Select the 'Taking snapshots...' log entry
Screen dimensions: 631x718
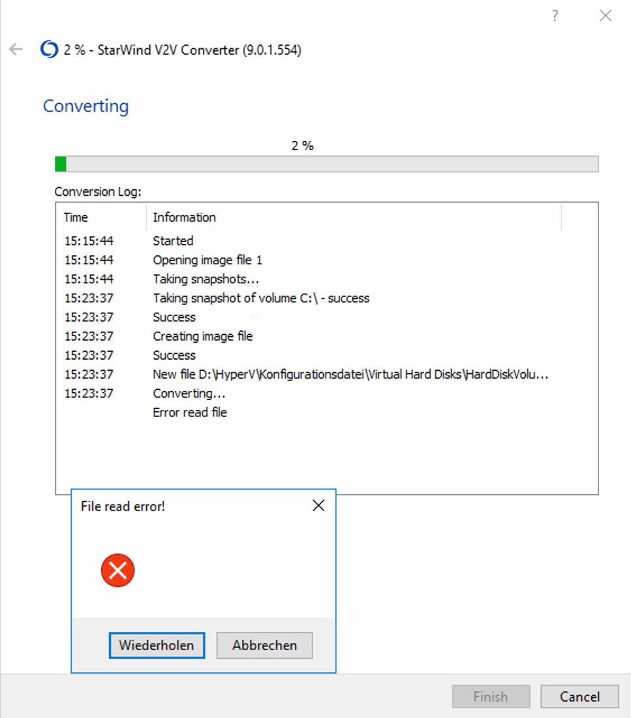click(326, 279)
